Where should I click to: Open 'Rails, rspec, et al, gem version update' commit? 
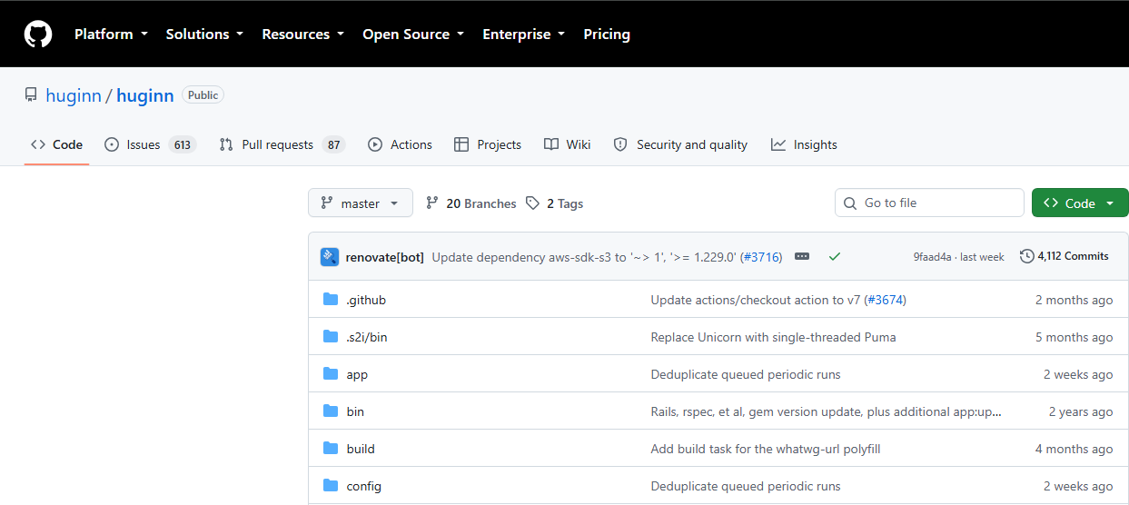(827, 411)
